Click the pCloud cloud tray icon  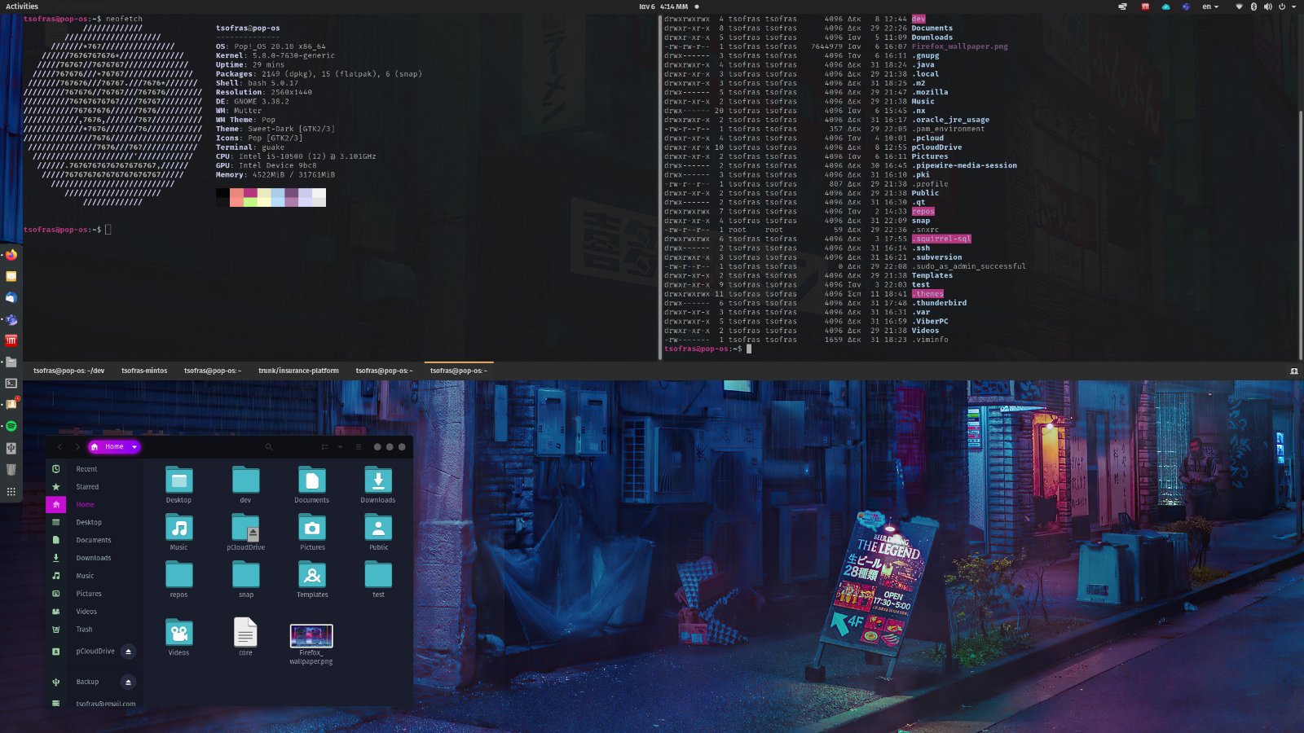coord(1165,7)
